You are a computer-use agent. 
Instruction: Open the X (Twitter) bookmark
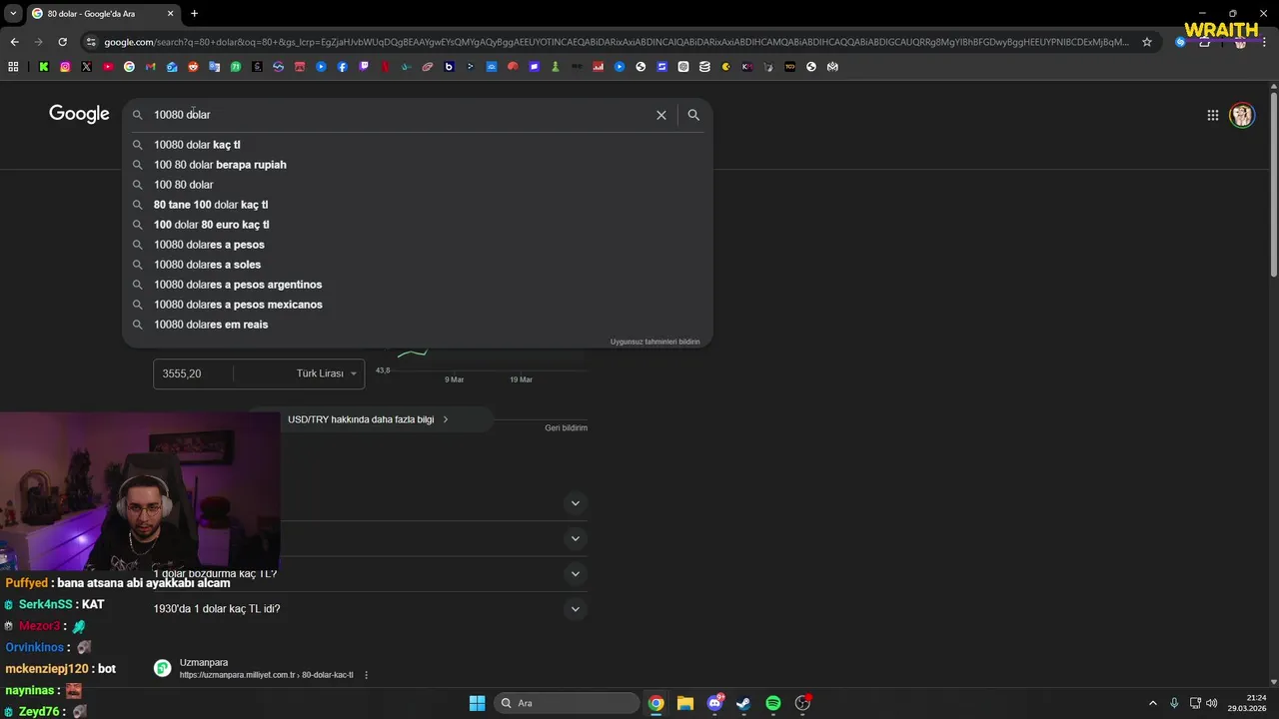(87, 67)
